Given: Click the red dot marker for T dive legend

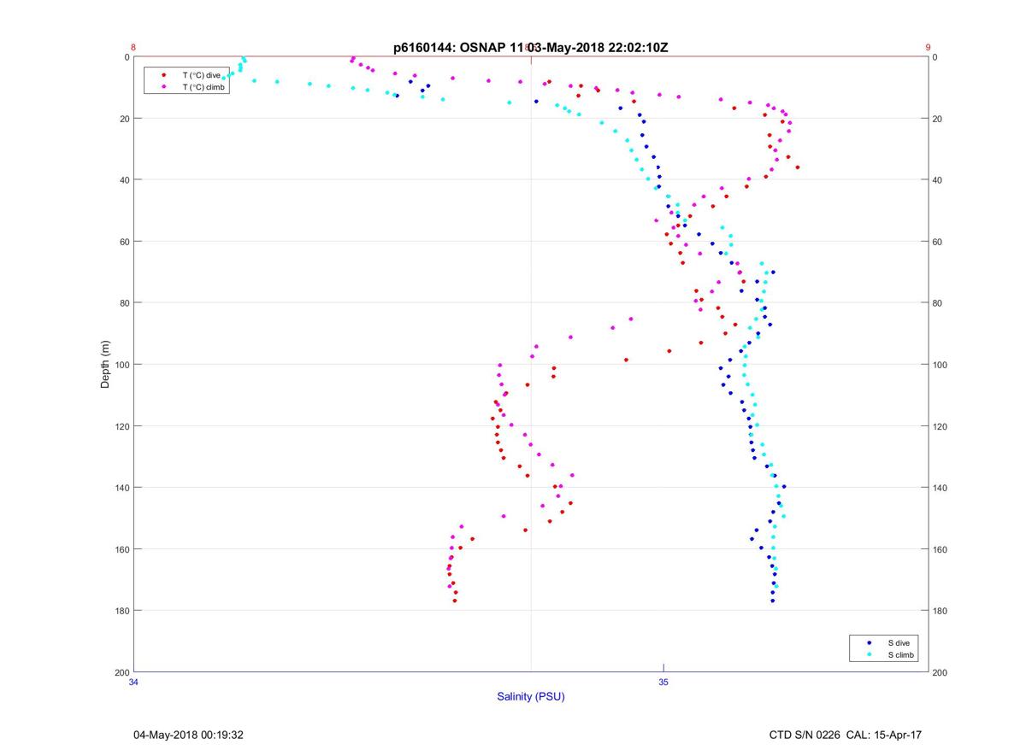Looking at the screenshot, I should click(x=164, y=75).
